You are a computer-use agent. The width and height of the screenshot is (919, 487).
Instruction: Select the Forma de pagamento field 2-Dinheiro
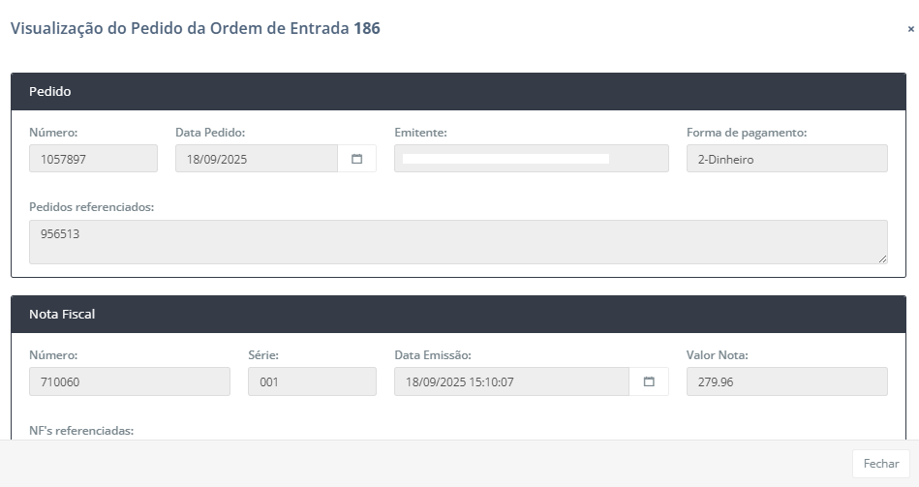click(x=786, y=159)
